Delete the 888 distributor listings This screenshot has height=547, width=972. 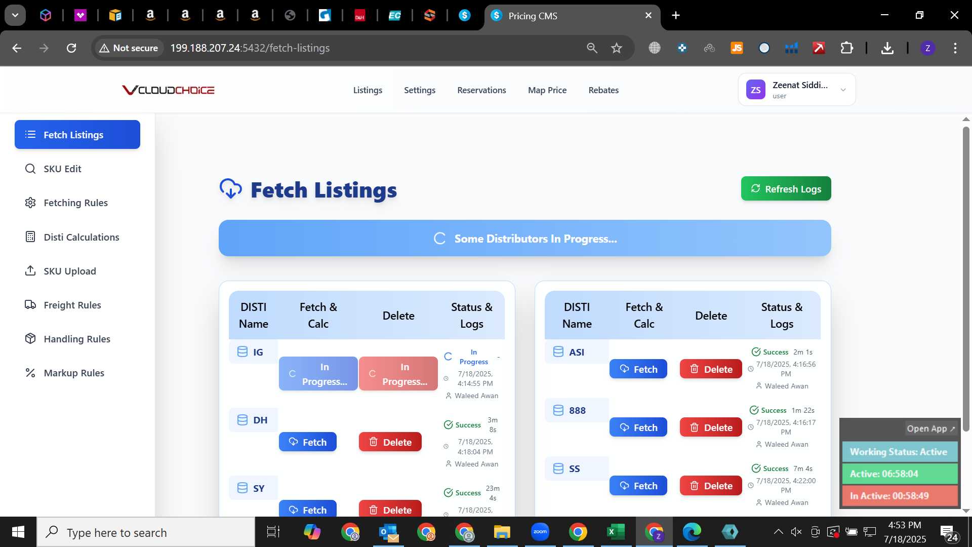711,427
